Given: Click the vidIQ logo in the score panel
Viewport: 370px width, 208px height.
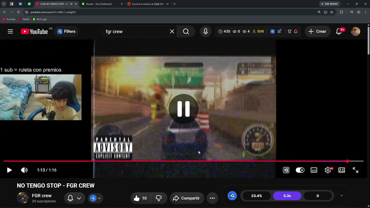Looking at the screenshot, I should [x=232, y=196].
